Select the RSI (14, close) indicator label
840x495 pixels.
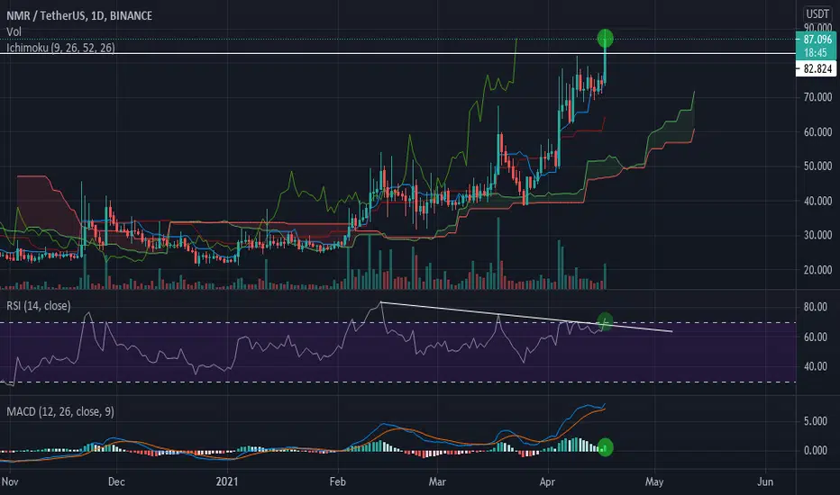[39, 306]
